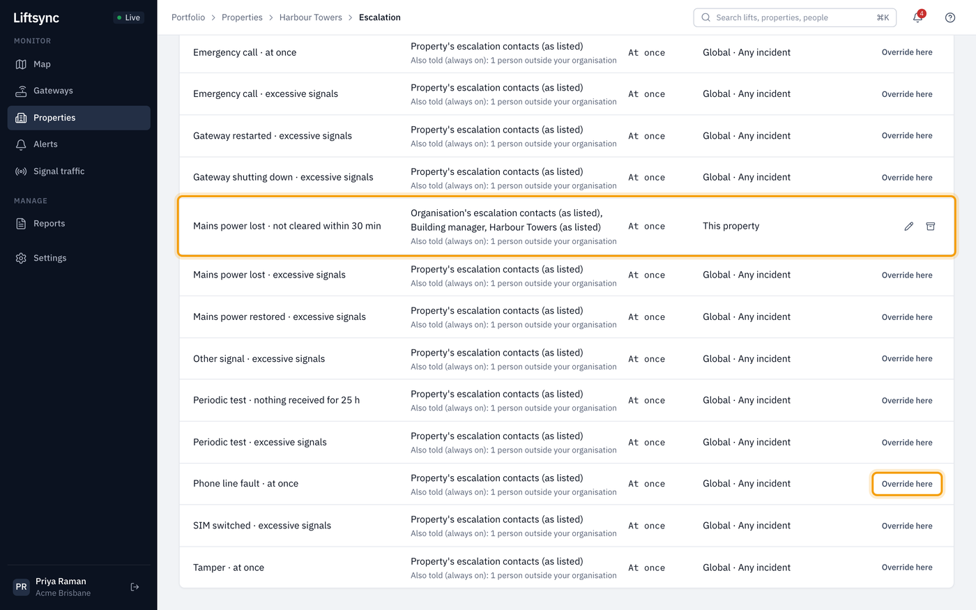Screen dimensions: 976x610
Task: Override Gateway restarted rule here
Action: pyautogui.click(x=907, y=136)
